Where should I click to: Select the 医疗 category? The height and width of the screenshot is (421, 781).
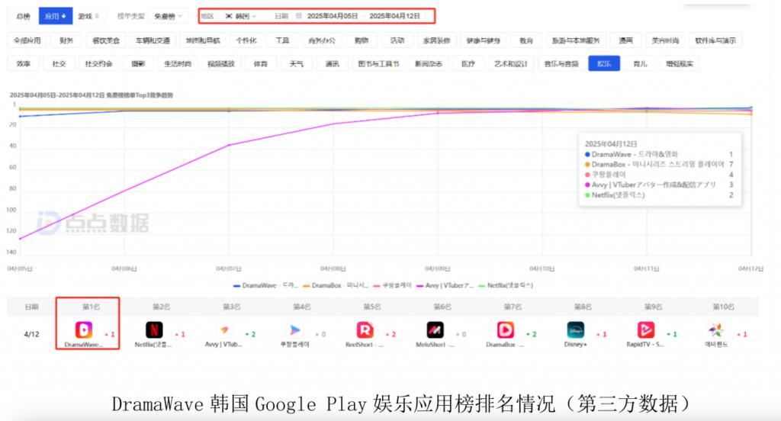tap(468, 64)
